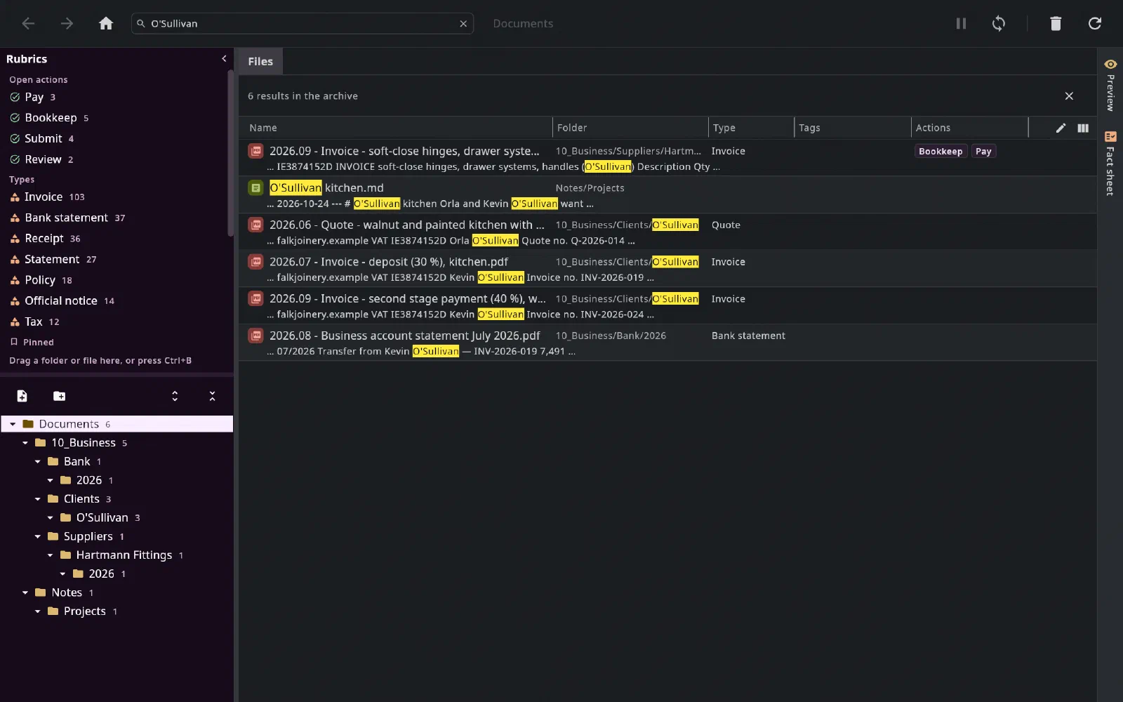Click the search input field
Viewport: 1123px width, 702px height.
(302, 24)
